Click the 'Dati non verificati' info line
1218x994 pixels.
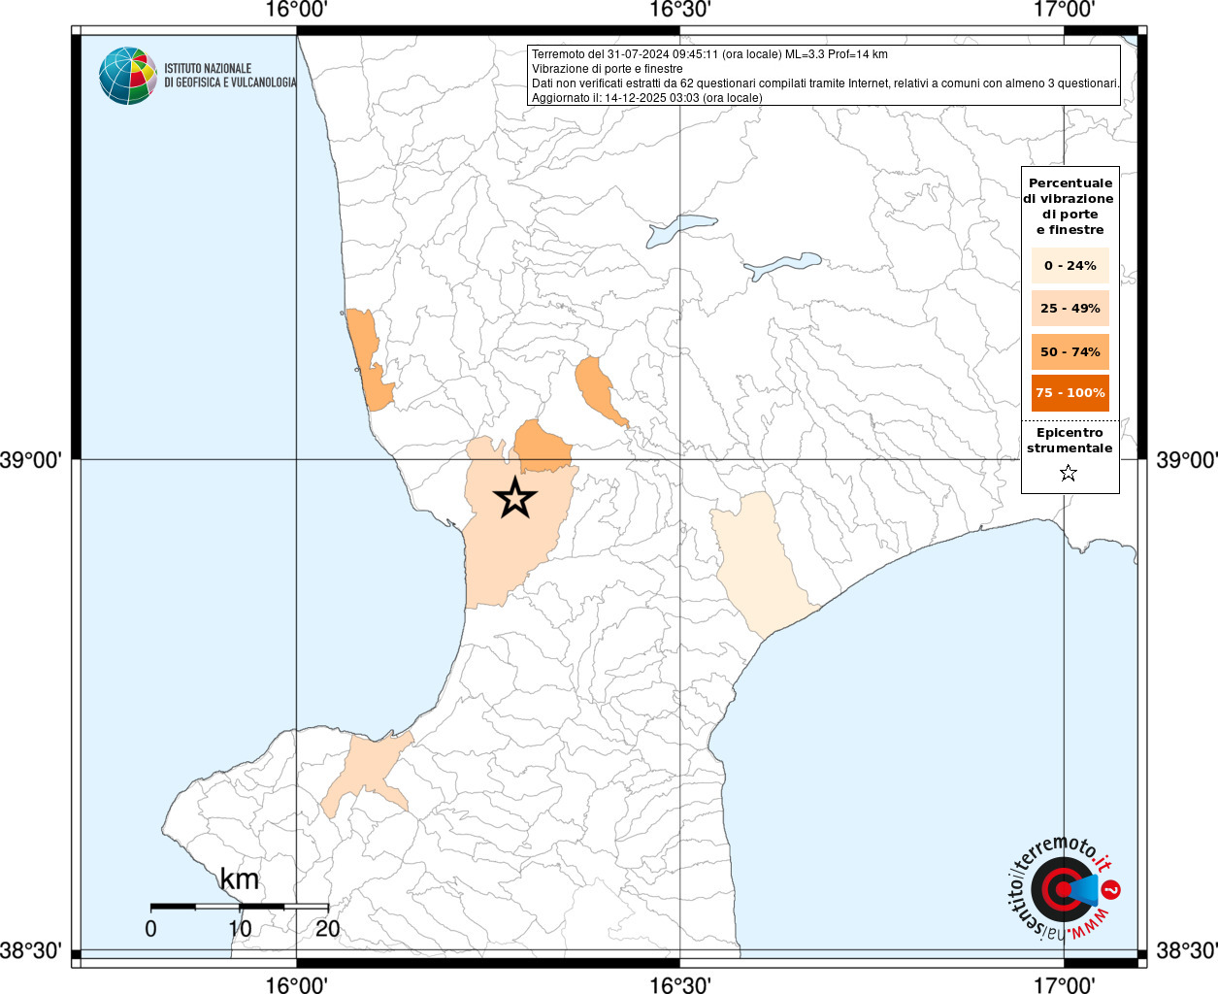[826, 83]
